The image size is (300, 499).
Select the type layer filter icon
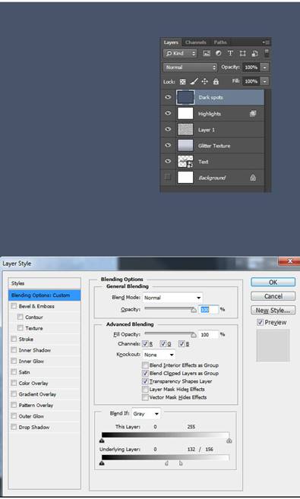point(230,53)
